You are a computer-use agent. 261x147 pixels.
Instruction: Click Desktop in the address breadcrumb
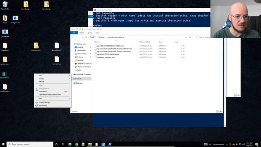click(x=102, y=37)
